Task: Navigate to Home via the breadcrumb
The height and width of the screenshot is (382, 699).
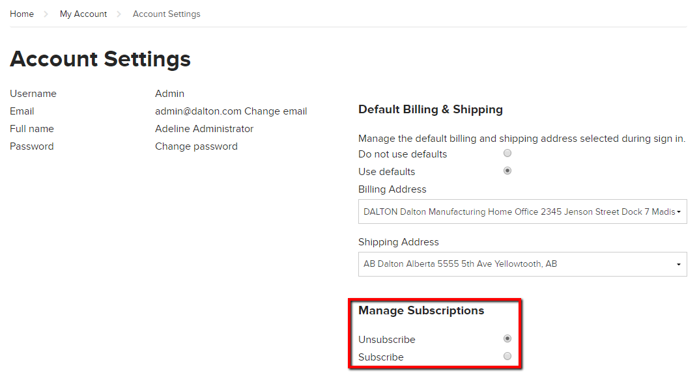Action: 21,13
